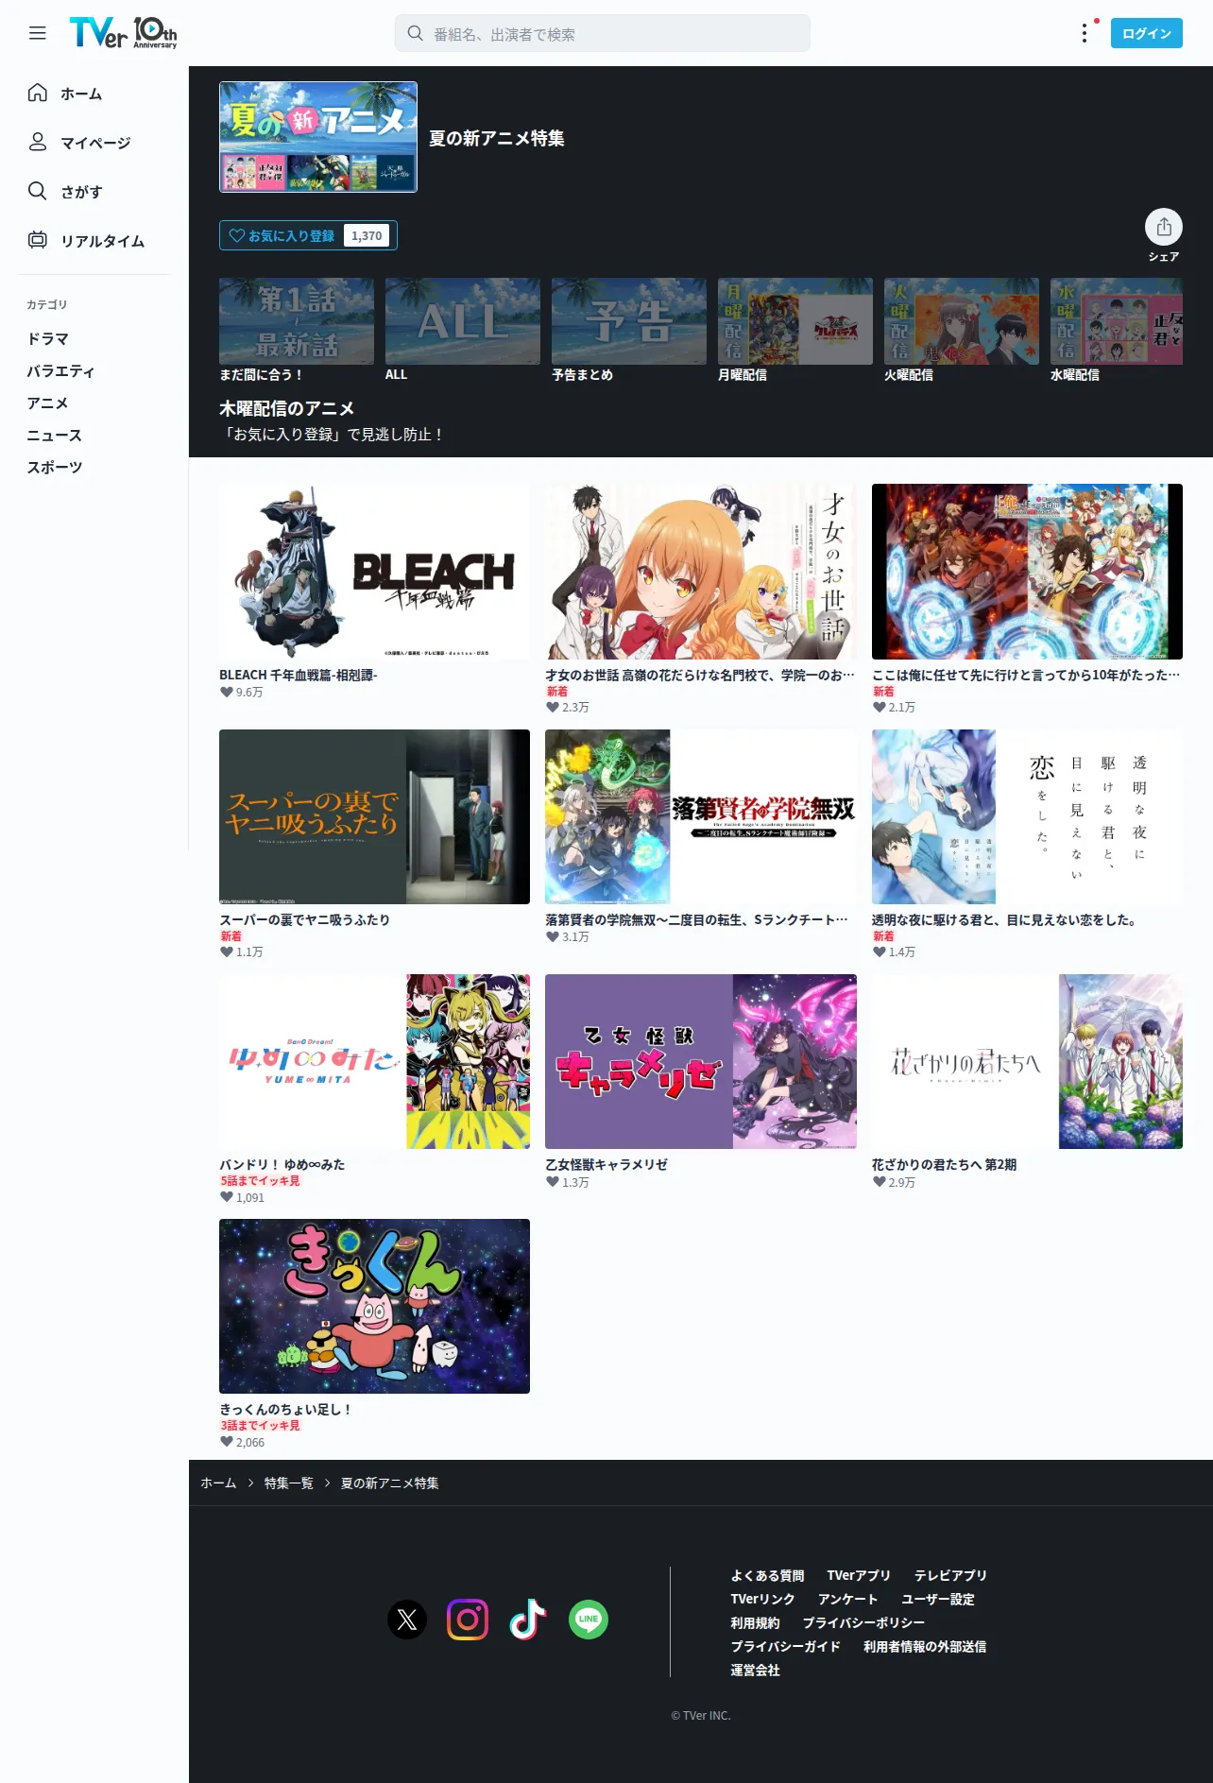
Task: Open the きっくんのちょい足し！ thumbnail
Action: click(374, 1307)
